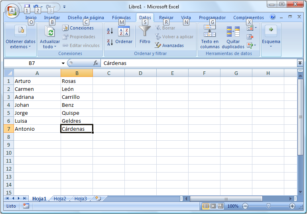The height and width of the screenshot is (214, 307).
Task: Sort descending Z to A icon
Action: click(110, 42)
